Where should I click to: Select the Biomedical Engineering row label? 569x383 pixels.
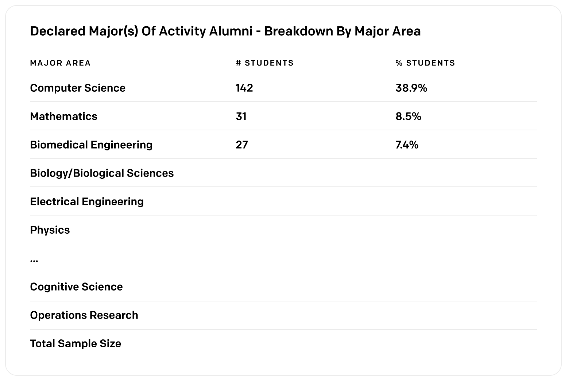[91, 145]
